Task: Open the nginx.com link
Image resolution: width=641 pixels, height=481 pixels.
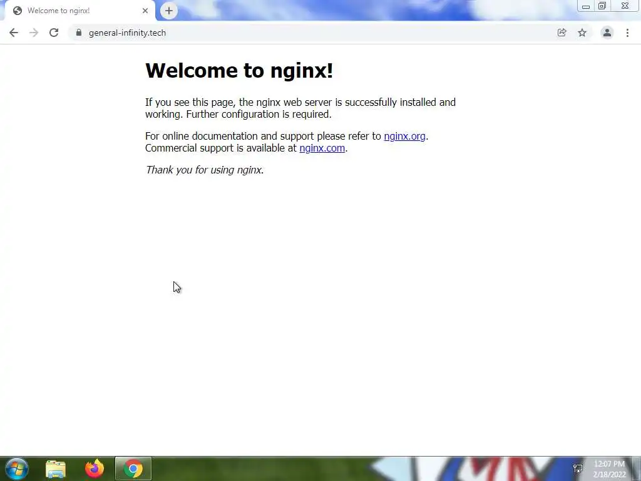Action: [322, 148]
